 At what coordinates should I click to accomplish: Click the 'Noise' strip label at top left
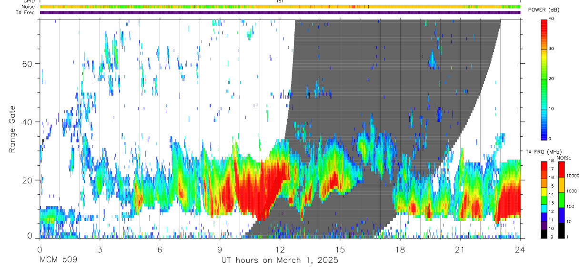coord(29,7)
